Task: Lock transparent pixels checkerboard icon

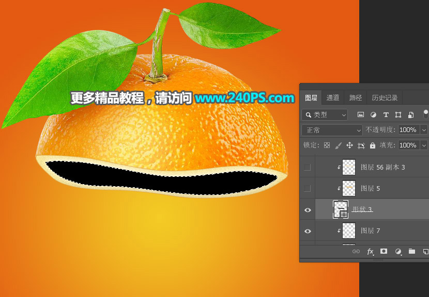Action: 327,145
